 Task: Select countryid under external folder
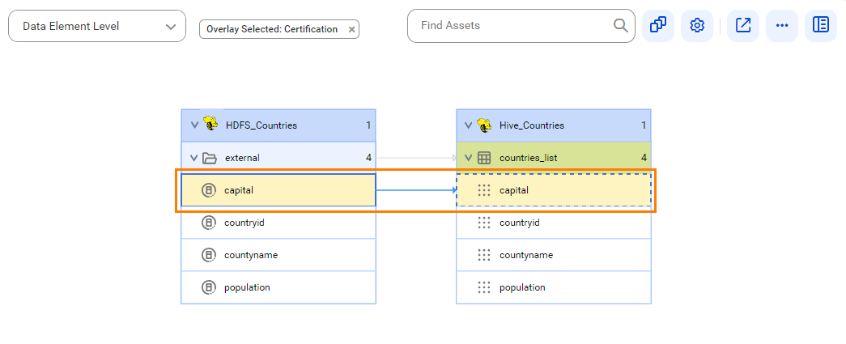pyautogui.click(x=278, y=222)
